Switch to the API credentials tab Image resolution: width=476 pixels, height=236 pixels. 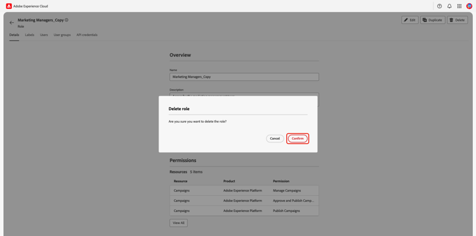[87, 35]
